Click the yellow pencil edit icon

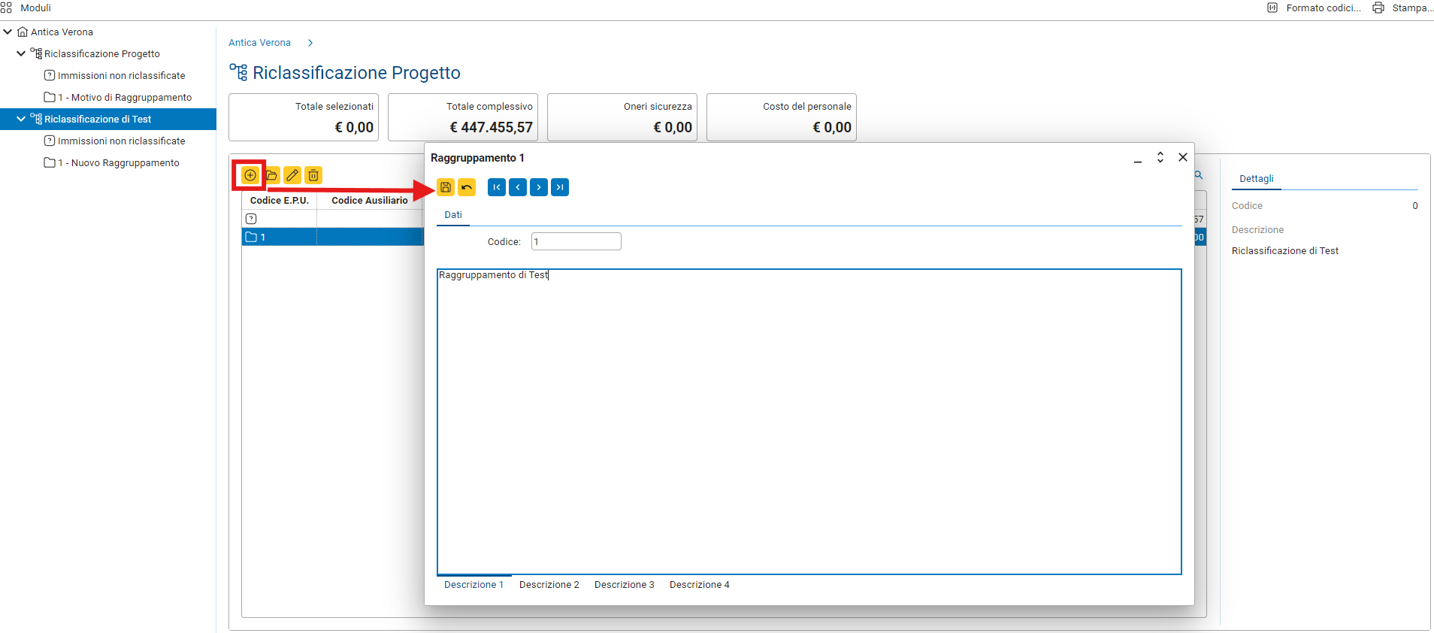[x=292, y=175]
